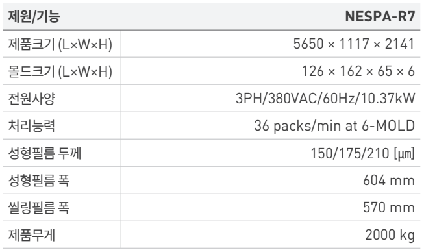The image size is (424, 250).
Task: Click the 36 packs/min at 6-MOLD value
Action: coord(334,126)
